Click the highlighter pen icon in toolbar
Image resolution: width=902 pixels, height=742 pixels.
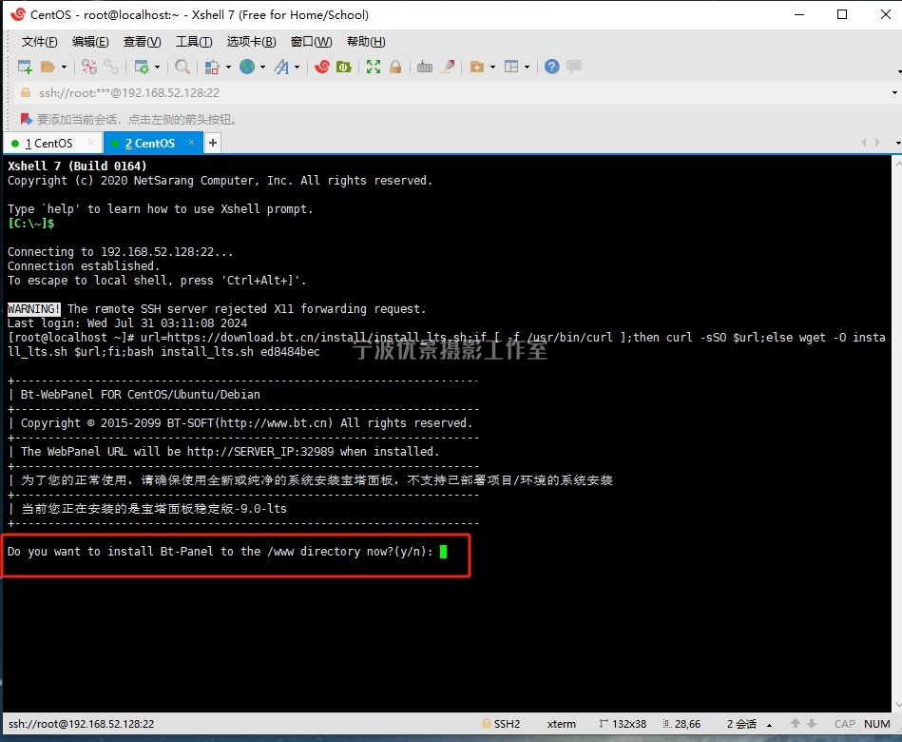click(x=448, y=67)
